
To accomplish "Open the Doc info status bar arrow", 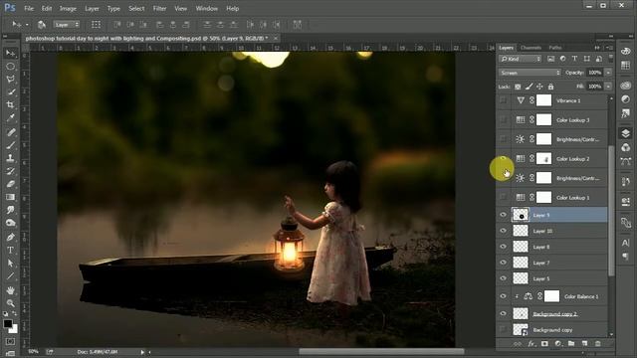I will (x=142, y=352).
